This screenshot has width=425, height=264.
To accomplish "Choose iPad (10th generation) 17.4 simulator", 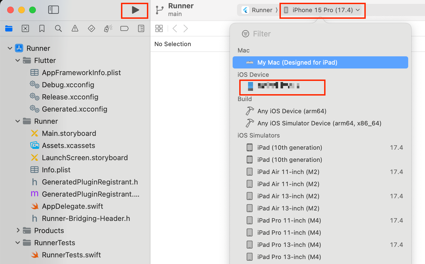I will pos(320,147).
